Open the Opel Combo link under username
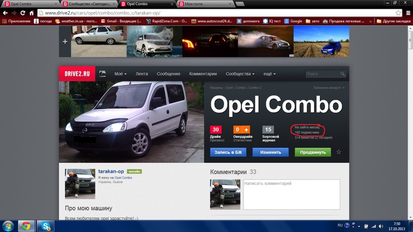Screen dimensions: 413x232 123,177
